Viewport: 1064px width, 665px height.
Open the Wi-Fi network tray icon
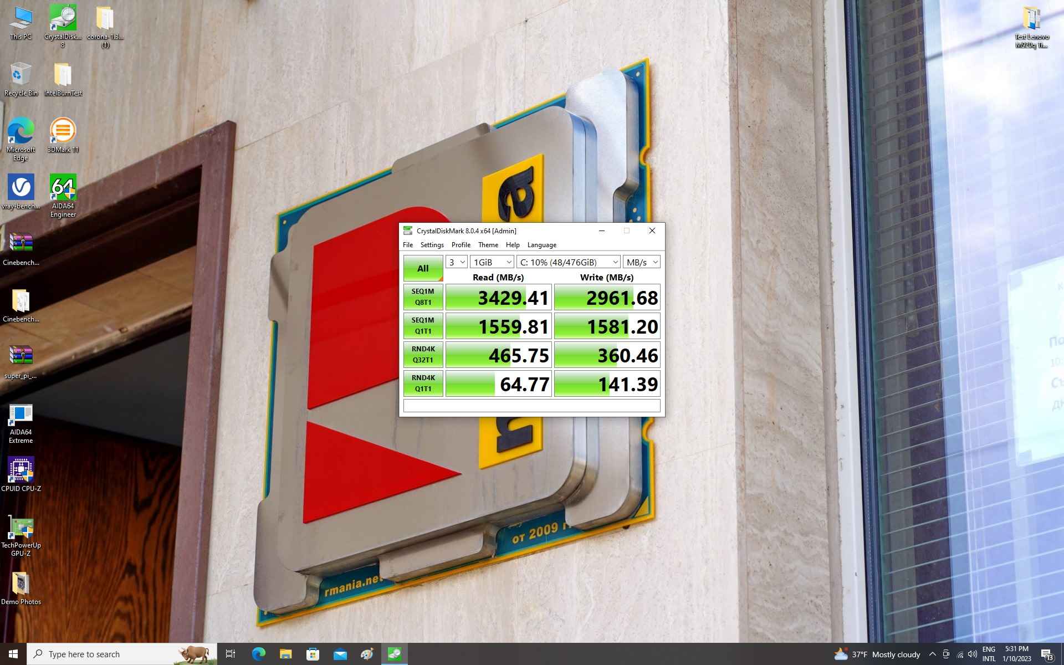coord(960,654)
